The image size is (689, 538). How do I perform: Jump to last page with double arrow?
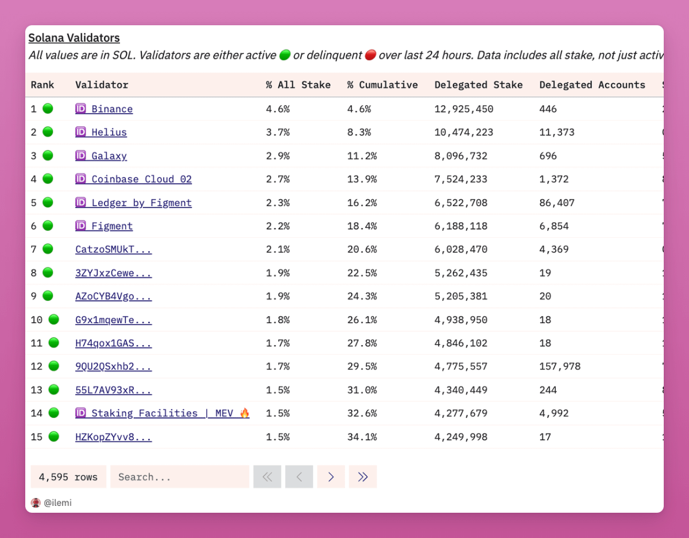point(362,477)
